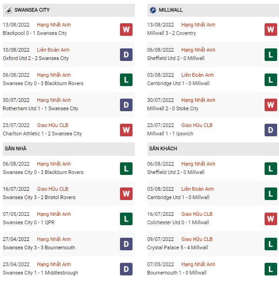Click L badge for Swansea City 0-1 QPR

pos(126,219)
